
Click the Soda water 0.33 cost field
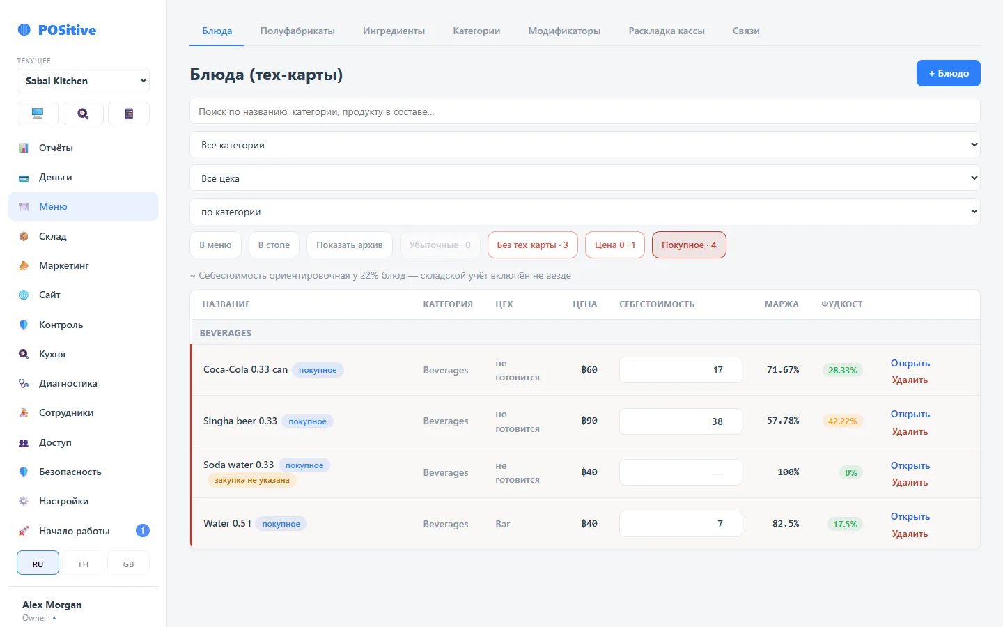681,472
